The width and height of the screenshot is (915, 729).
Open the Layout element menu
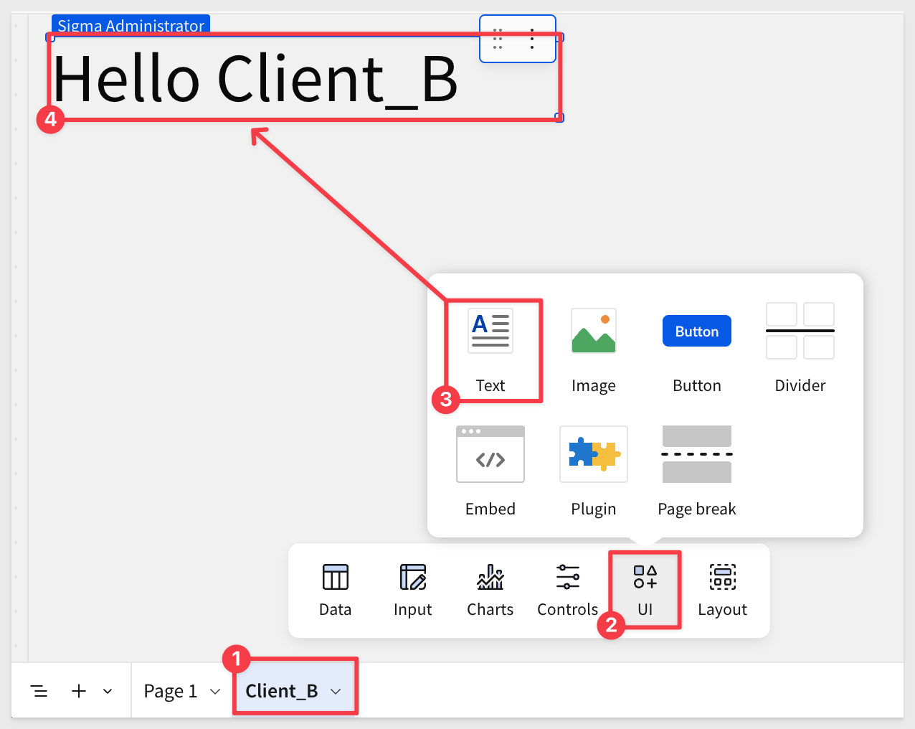[723, 591]
